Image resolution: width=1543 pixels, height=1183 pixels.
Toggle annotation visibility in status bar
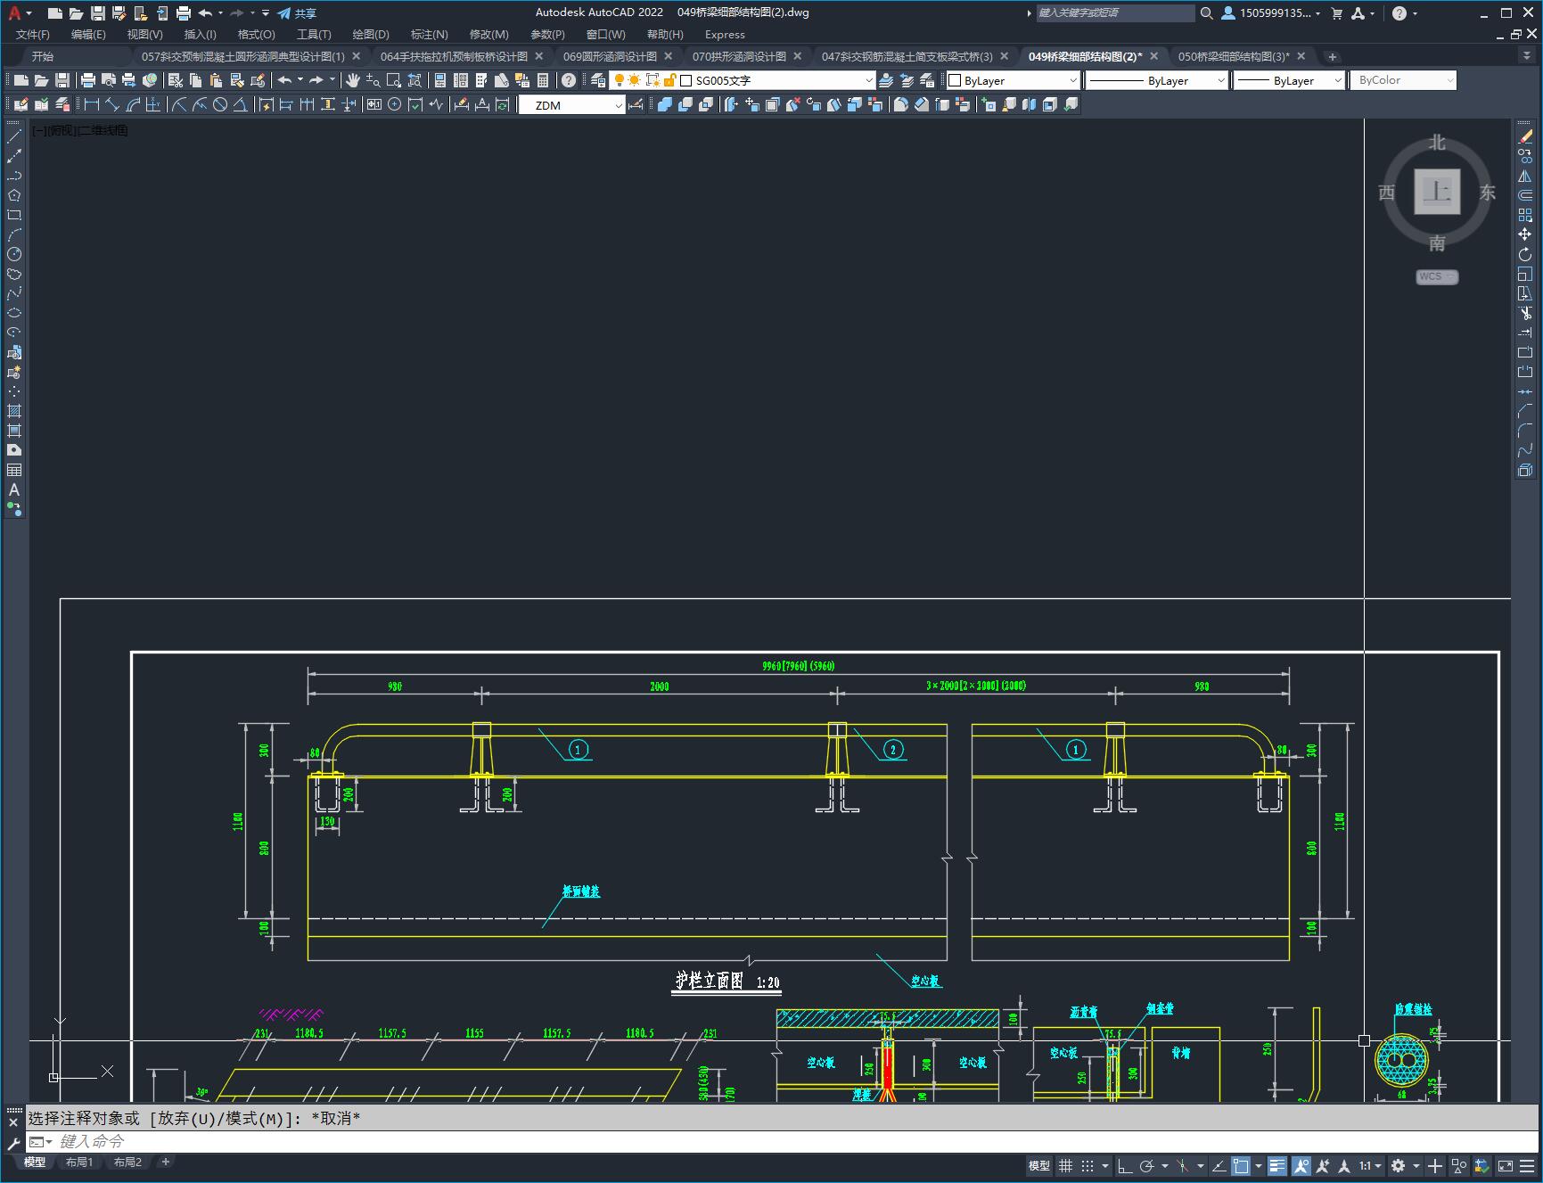[1301, 1166]
